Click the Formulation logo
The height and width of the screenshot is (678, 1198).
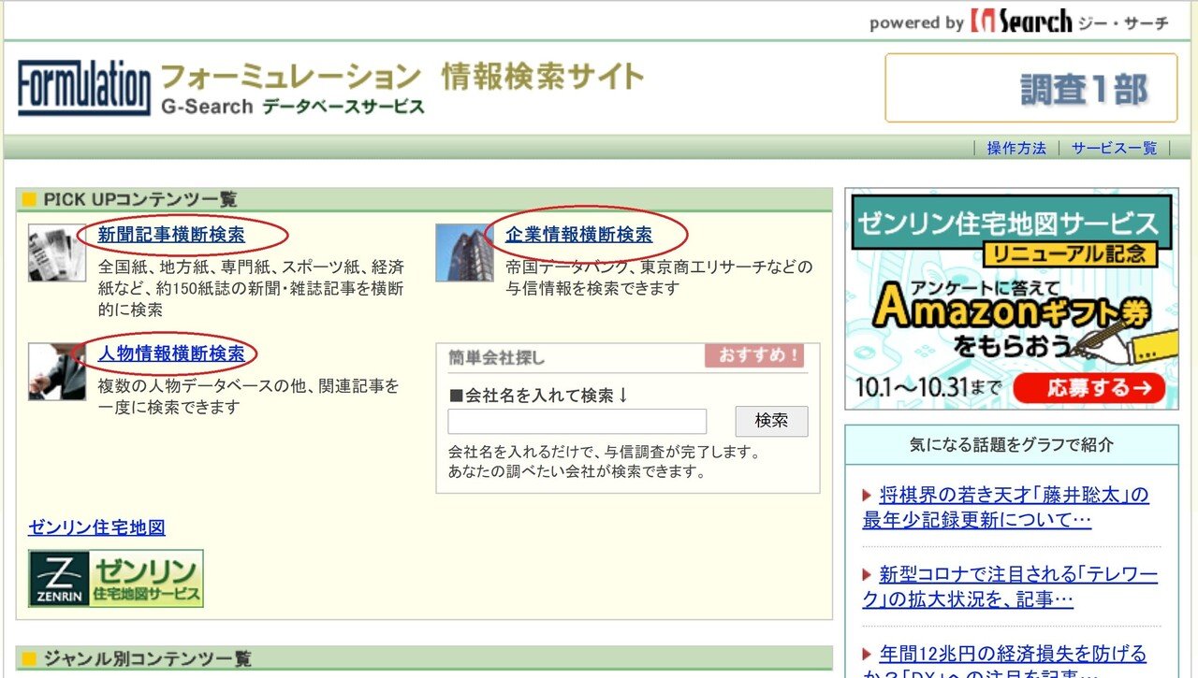pos(84,89)
